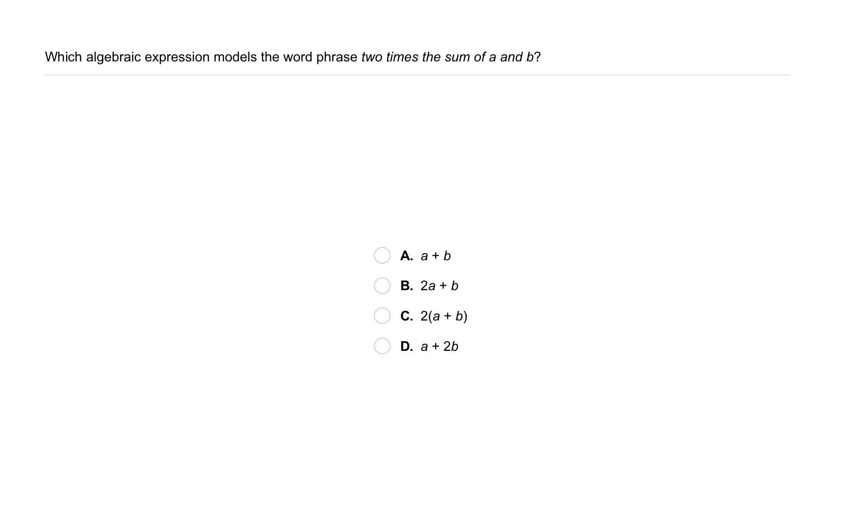Click the word 'algebraic' in the question

113,57
